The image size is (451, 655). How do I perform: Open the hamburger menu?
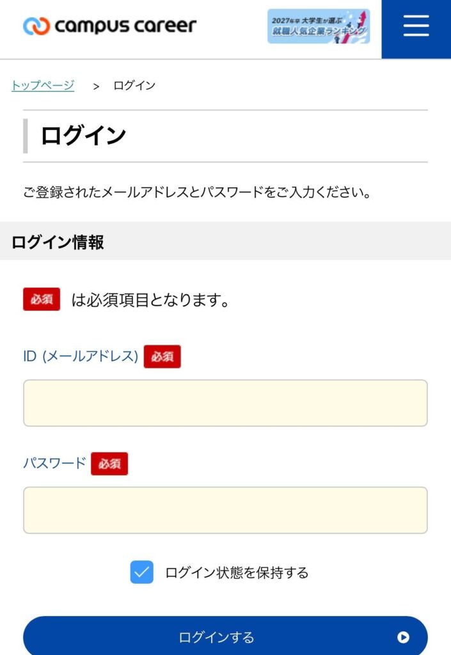(416, 26)
